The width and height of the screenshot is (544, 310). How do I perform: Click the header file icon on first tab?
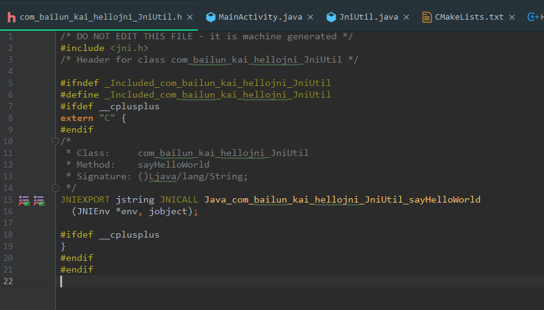[12, 17]
